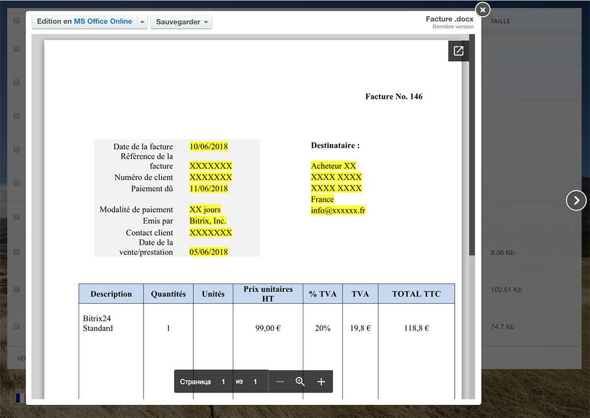590x418 pixels.
Task: Click the magnifier reset zoom icon
Action: 300,382
